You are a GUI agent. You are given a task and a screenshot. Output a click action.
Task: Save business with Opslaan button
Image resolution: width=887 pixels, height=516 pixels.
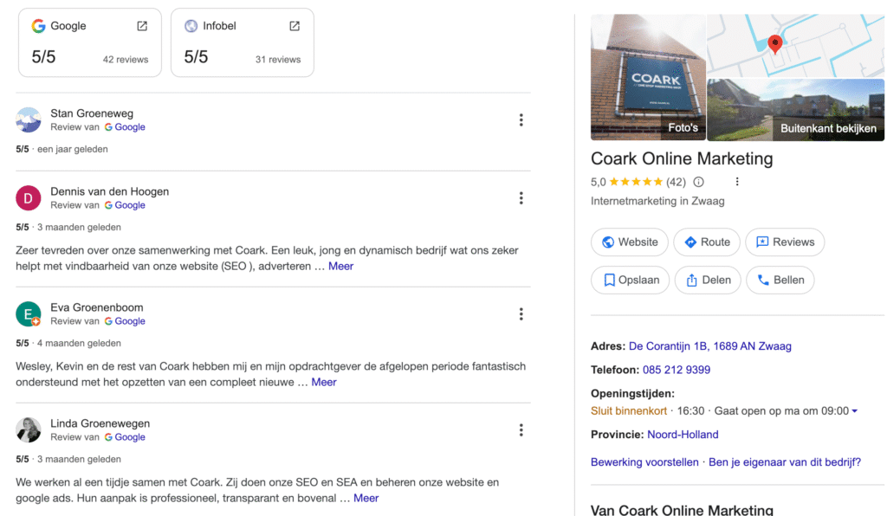631,281
